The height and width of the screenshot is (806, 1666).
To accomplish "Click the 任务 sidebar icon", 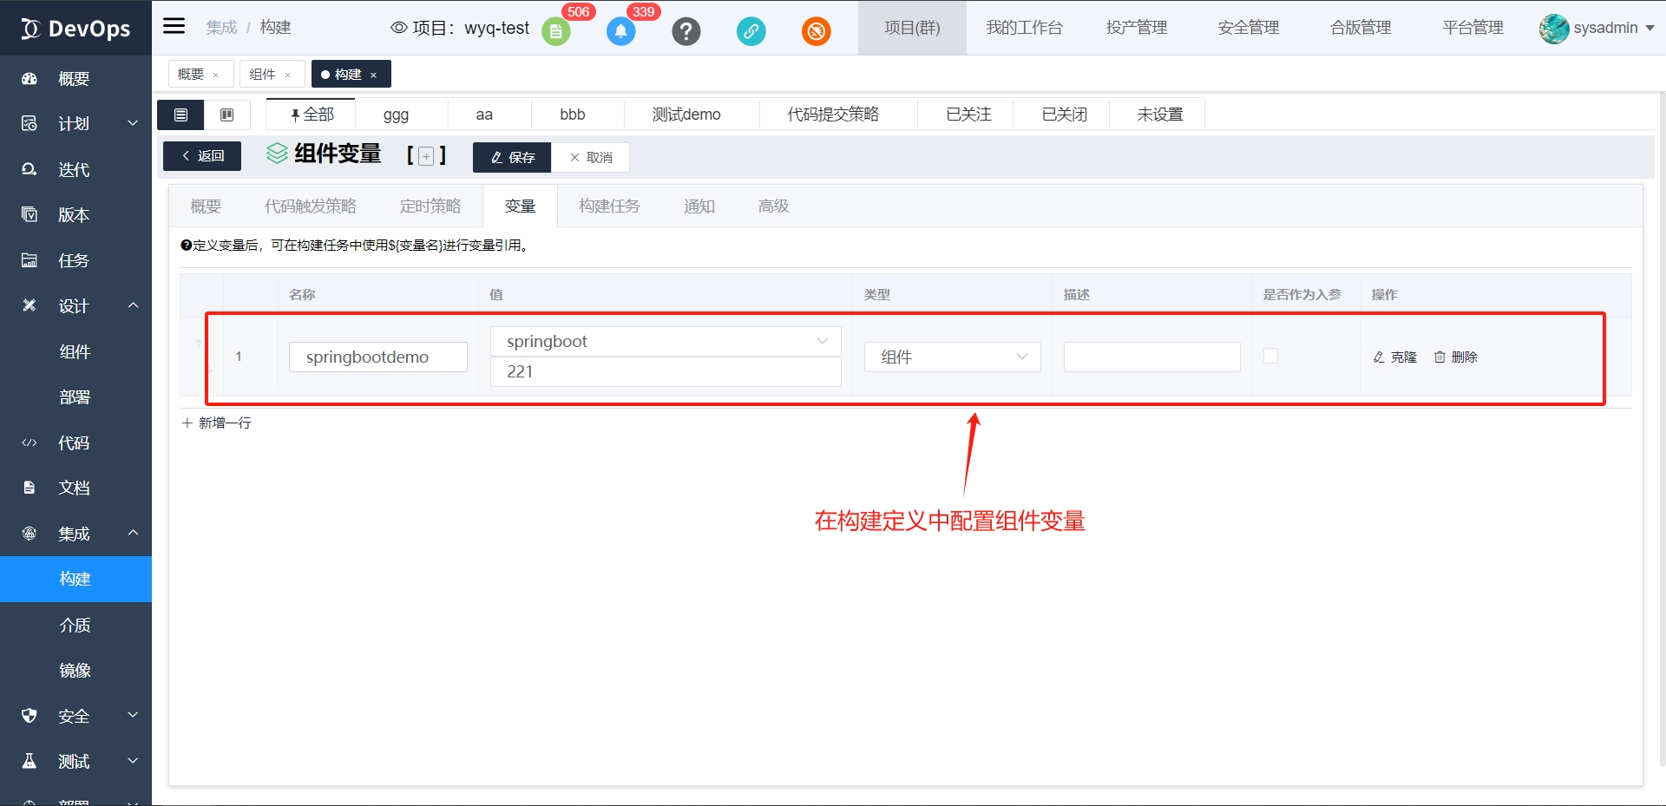I will pos(30,260).
